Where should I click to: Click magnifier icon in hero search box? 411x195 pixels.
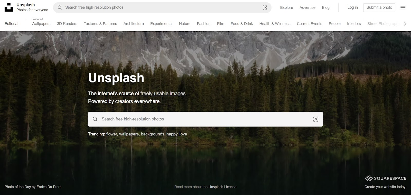coord(95,119)
